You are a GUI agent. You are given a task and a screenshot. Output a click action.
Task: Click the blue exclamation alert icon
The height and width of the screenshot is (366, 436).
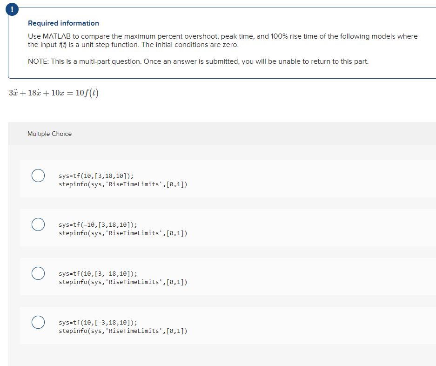[12, 9]
